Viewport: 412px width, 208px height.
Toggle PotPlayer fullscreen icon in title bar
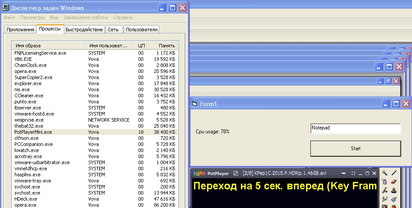tap(353, 173)
